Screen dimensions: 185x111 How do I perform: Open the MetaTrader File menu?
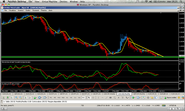click(x=5, y=10)
